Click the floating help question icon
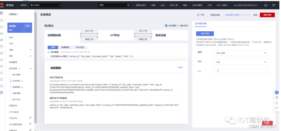The width and height of the screenshot is (281, 131). point(277,97)
